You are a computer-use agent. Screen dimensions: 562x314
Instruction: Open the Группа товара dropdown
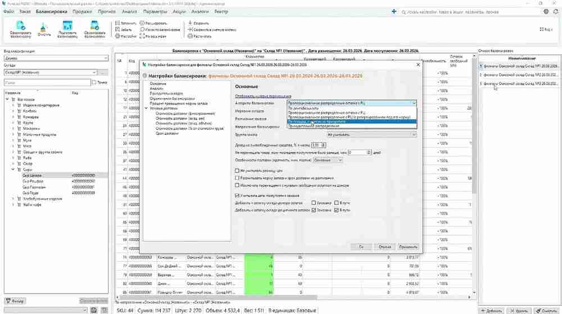[371, 134]
